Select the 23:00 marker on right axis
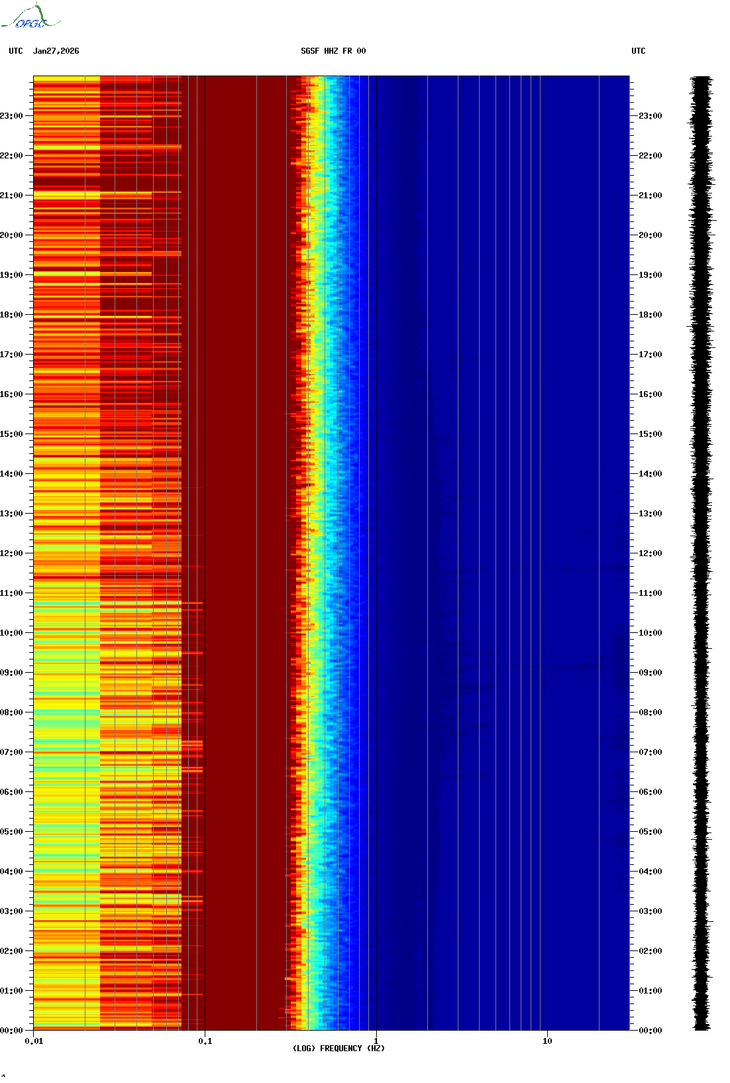The width and height of the screenshot is (730, 1083). tap(650, 116)
